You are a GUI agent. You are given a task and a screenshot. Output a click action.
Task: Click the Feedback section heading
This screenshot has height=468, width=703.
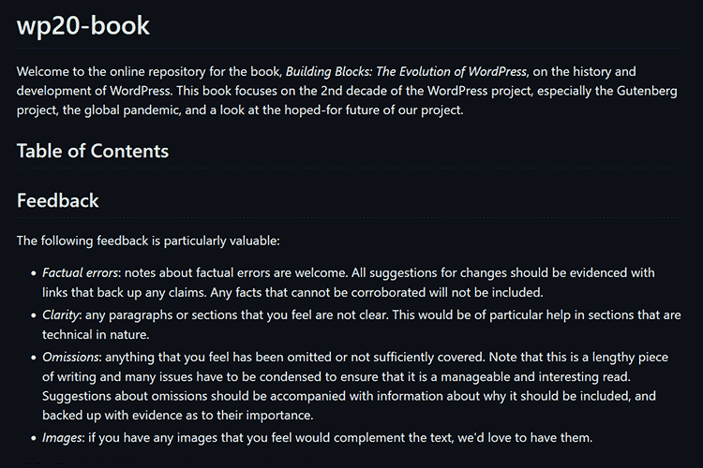(x=57, y=200)
